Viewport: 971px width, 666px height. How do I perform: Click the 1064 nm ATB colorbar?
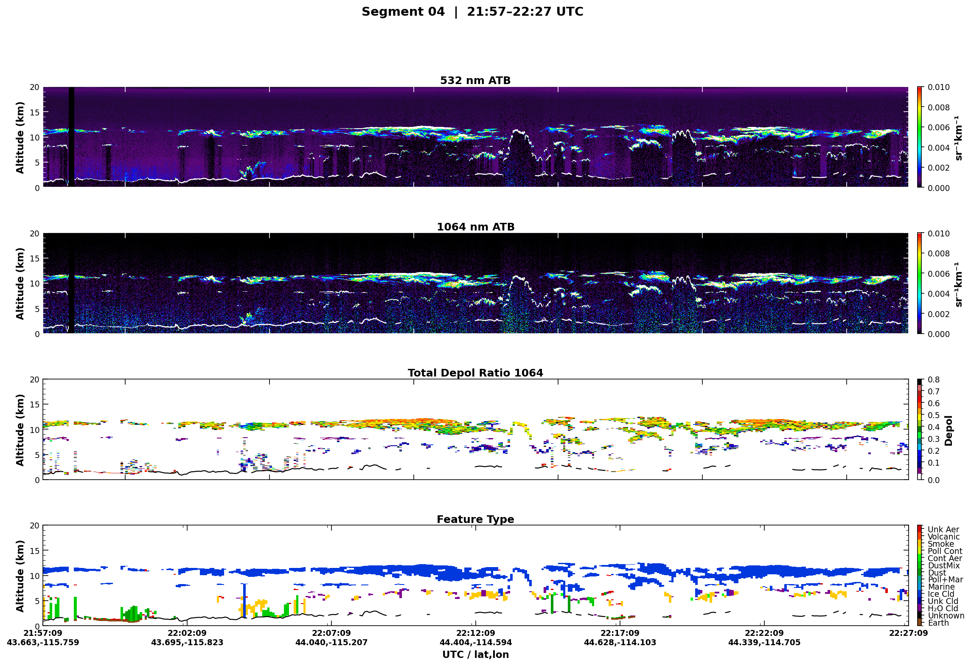click(x=919, y=283)
